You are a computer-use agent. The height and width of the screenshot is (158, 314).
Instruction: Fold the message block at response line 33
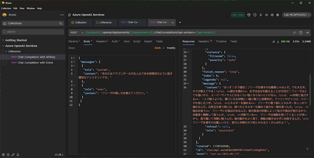point(188,84)
